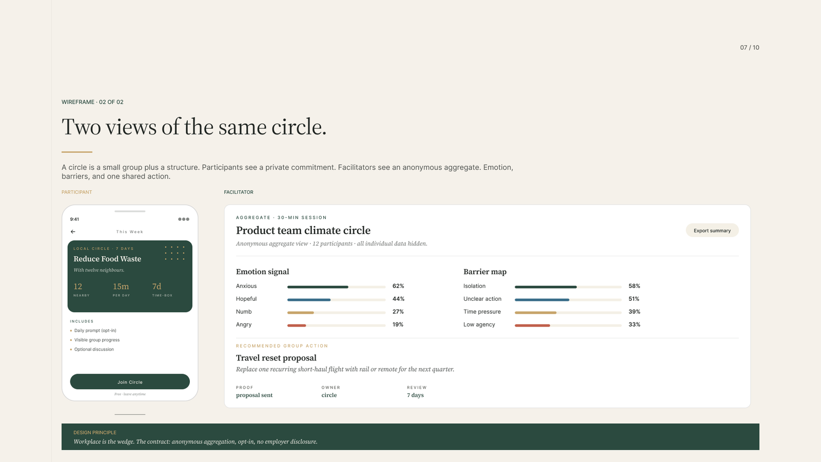Click the Travel reset proposal heading
This screenshot has height=462, width=821.
tap(276, 358)
